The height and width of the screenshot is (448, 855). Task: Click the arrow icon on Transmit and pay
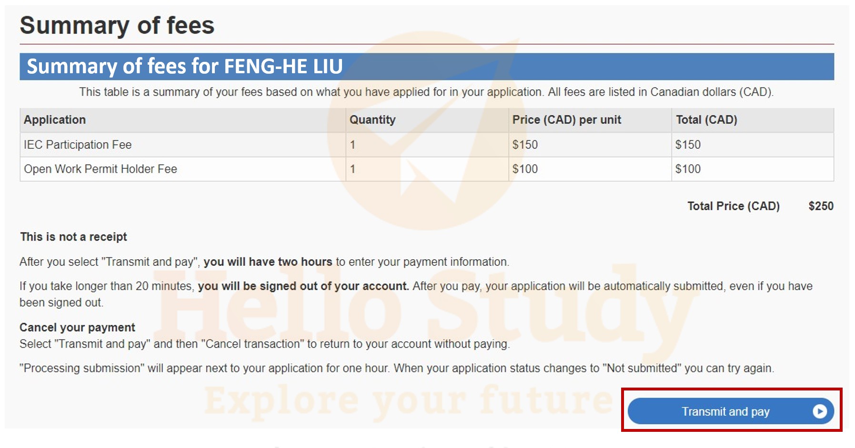[x=820, y=411]
